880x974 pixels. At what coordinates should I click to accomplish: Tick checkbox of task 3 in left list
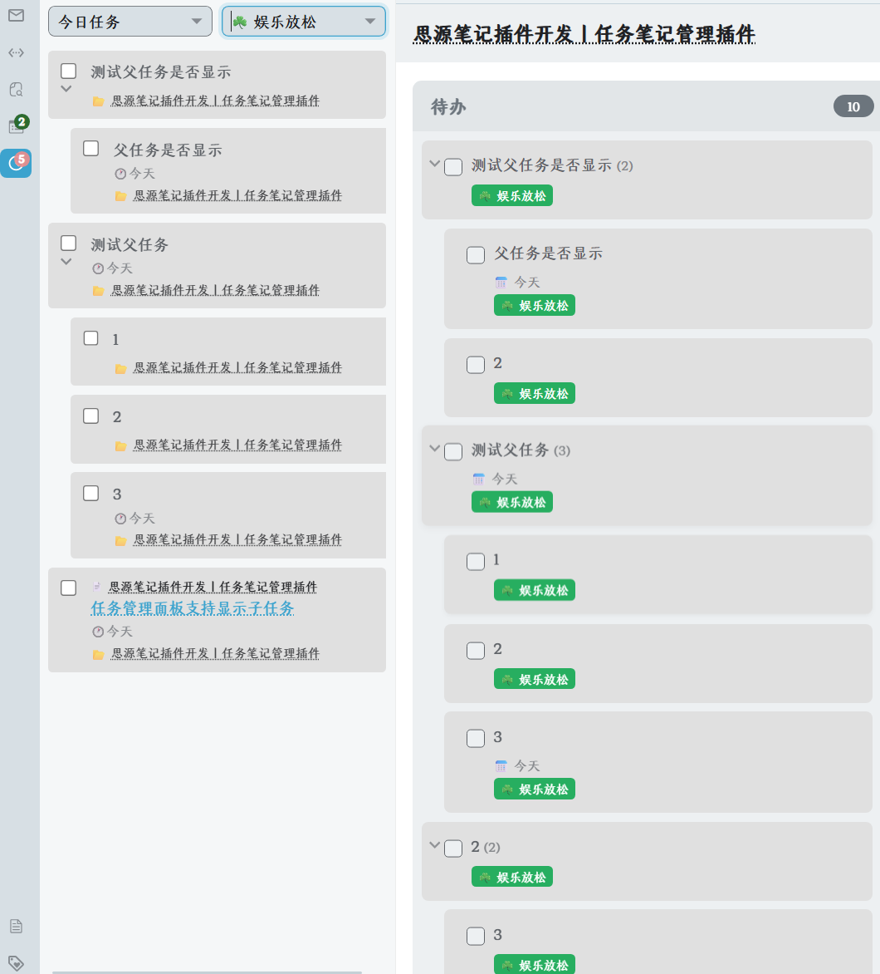(x=90, y=493)
